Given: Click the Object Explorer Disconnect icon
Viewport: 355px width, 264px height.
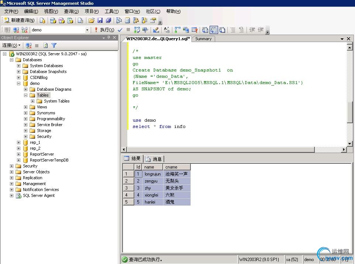Looking at the screenshot, I should [28, 45].
